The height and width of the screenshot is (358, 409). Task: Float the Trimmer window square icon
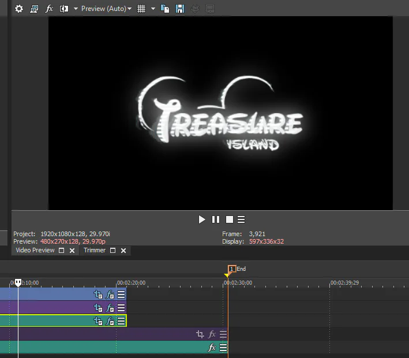[x=112, y=251]
